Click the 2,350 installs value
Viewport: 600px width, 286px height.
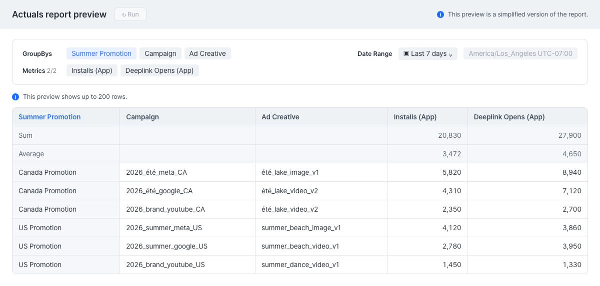point(451,209)
